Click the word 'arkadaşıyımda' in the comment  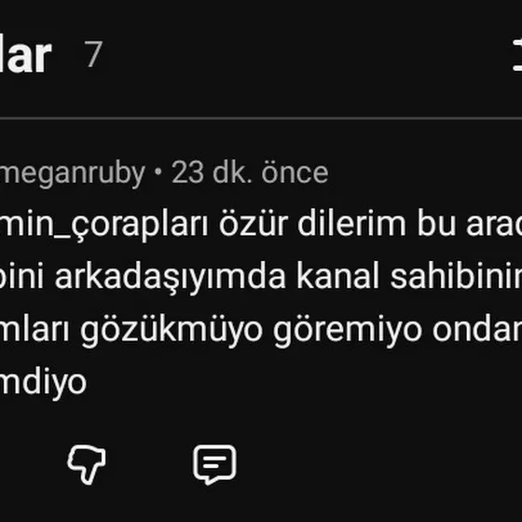(170, 278)
